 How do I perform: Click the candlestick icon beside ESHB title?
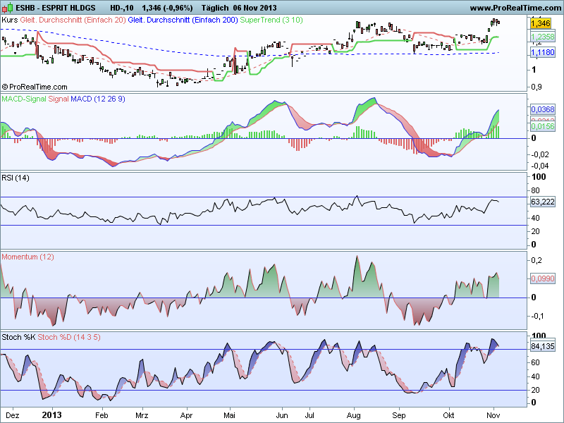(x=7, y=7)
